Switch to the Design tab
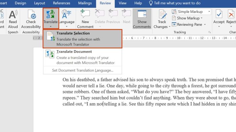 click(x=20, y=3)
